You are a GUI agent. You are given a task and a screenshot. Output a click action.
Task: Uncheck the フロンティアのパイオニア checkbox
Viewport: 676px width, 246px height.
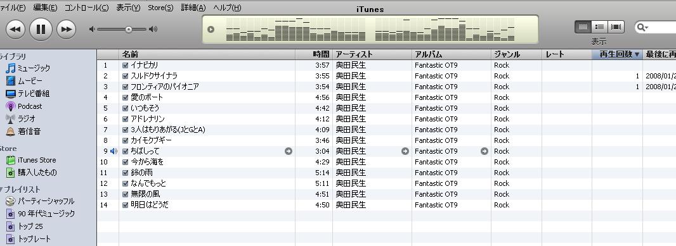[x=126, y=87]
